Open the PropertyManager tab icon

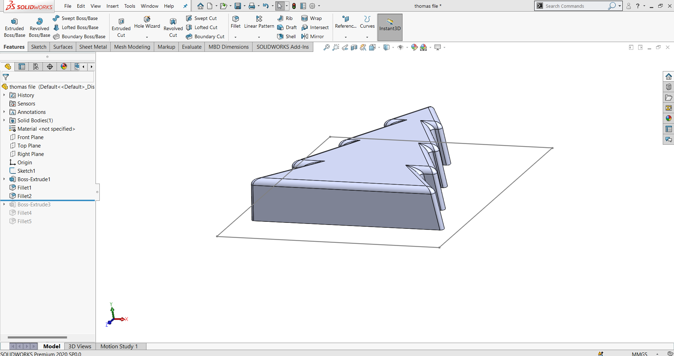[x=22, y=67]
